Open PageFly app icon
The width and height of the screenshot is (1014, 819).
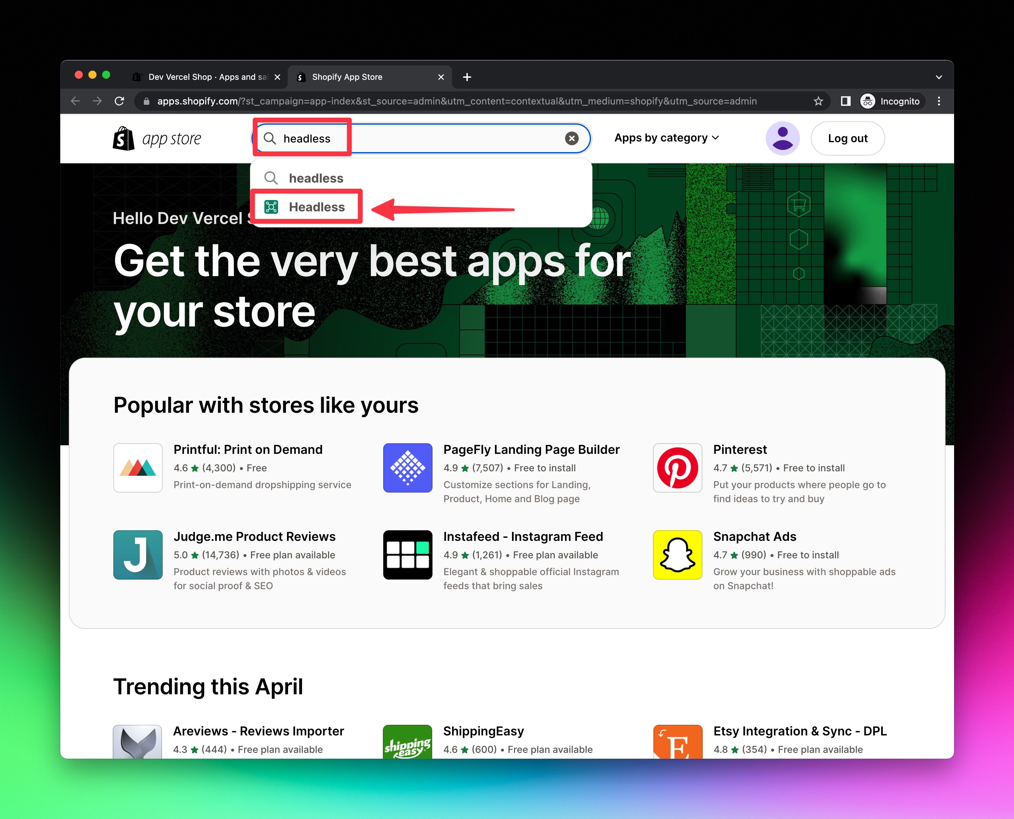pos(408,468)
